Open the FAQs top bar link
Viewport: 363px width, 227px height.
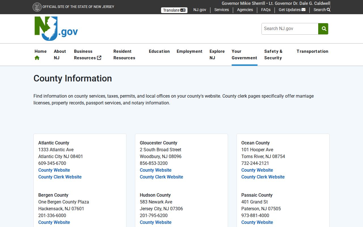266,10
